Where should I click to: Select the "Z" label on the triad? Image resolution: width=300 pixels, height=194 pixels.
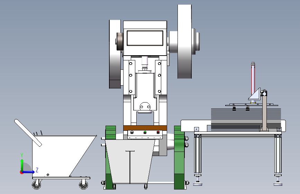tap(37, 170)
